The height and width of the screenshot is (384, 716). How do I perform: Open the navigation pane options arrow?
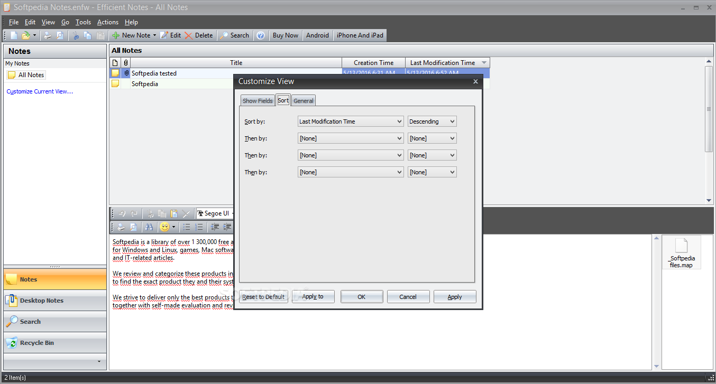point(99,362)
